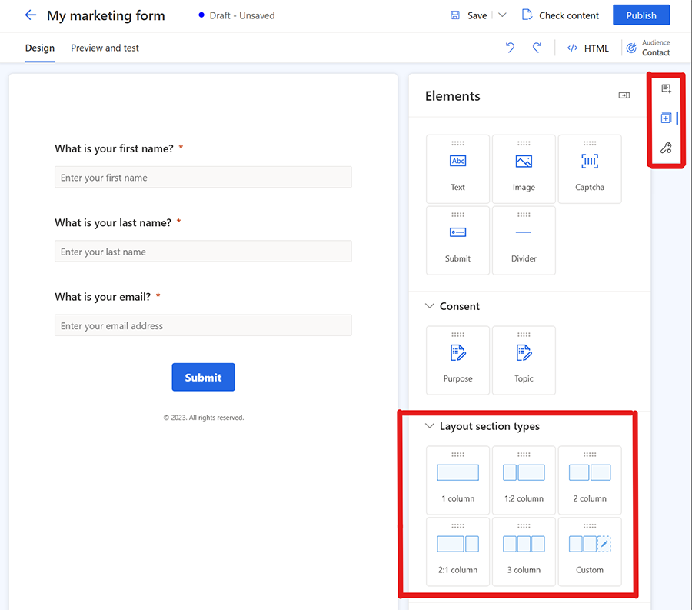Select the Image element tile
Viewport: 692px width, 610px height.
coord(524,169)
